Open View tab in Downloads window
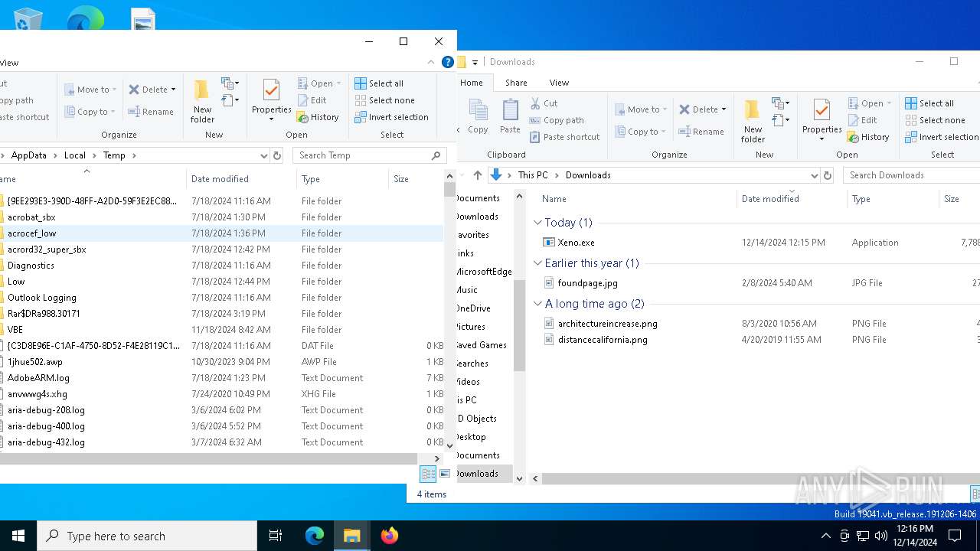Screen dimensions: 980x551 559,83
